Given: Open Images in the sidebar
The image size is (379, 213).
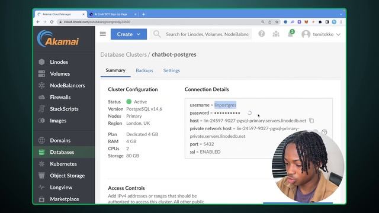Looking at the screenshot, I should pyautogui.click(x=58, y=121).
